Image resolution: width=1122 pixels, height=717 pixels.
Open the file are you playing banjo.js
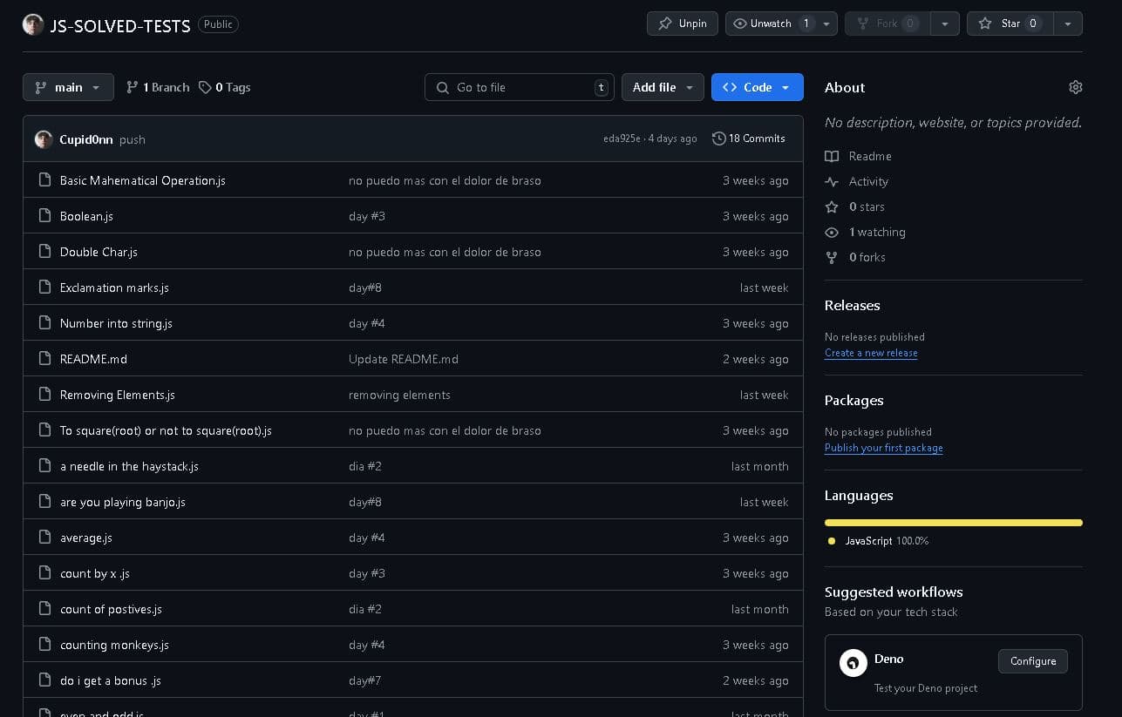pyautogui.click(x=123, y=502)
